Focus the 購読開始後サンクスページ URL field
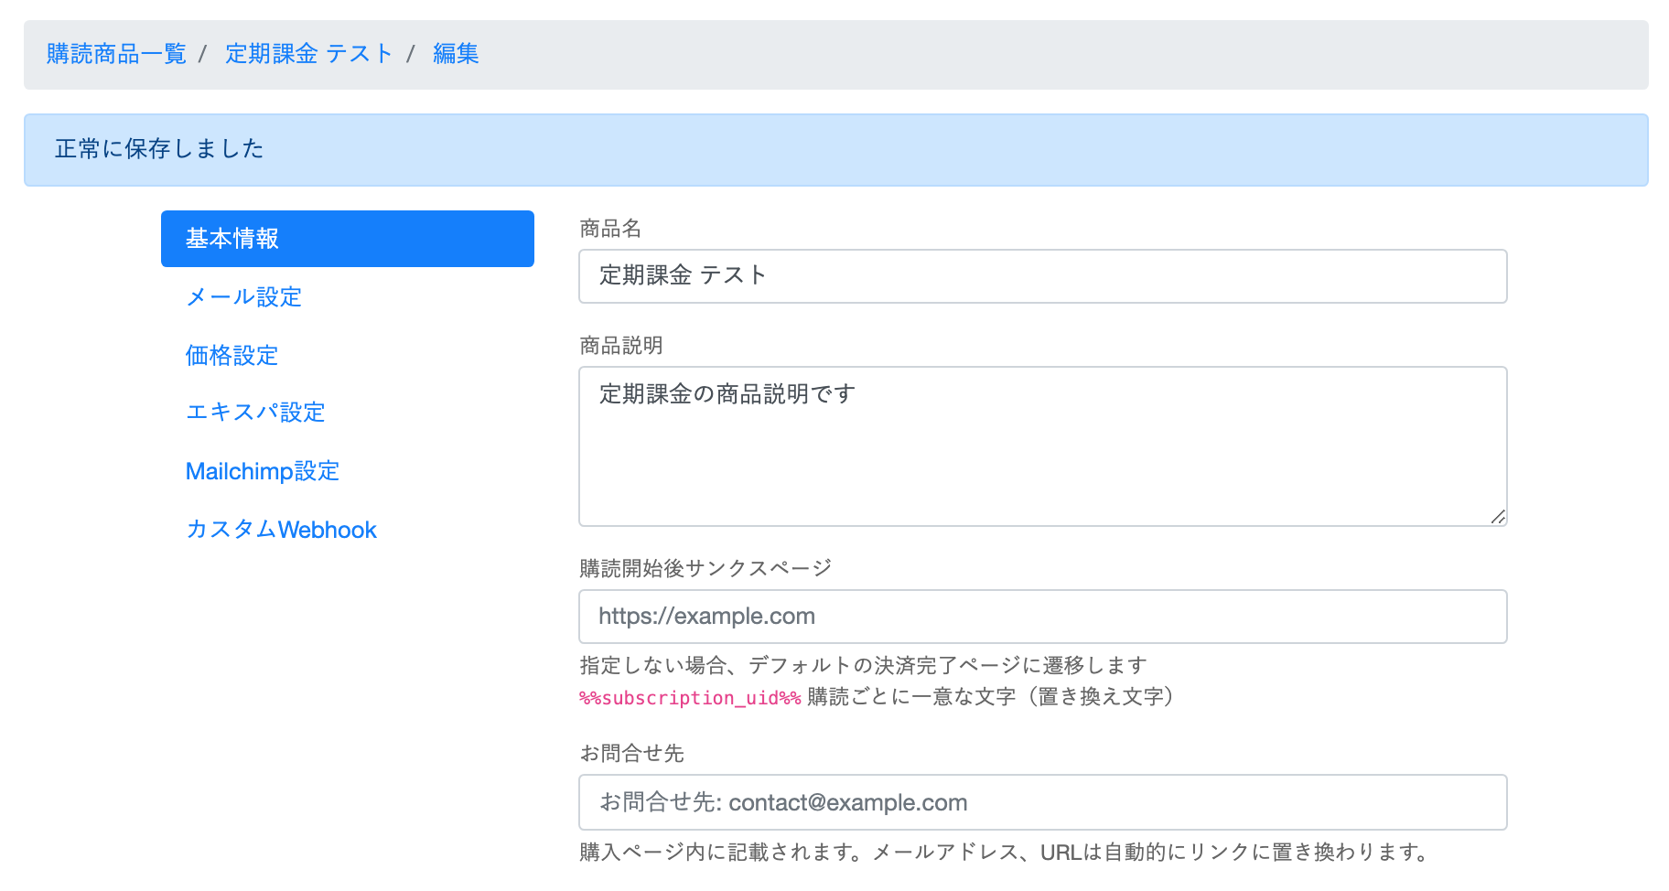The width and height of the screenshot is (1669, 891). pos(1042,617)
